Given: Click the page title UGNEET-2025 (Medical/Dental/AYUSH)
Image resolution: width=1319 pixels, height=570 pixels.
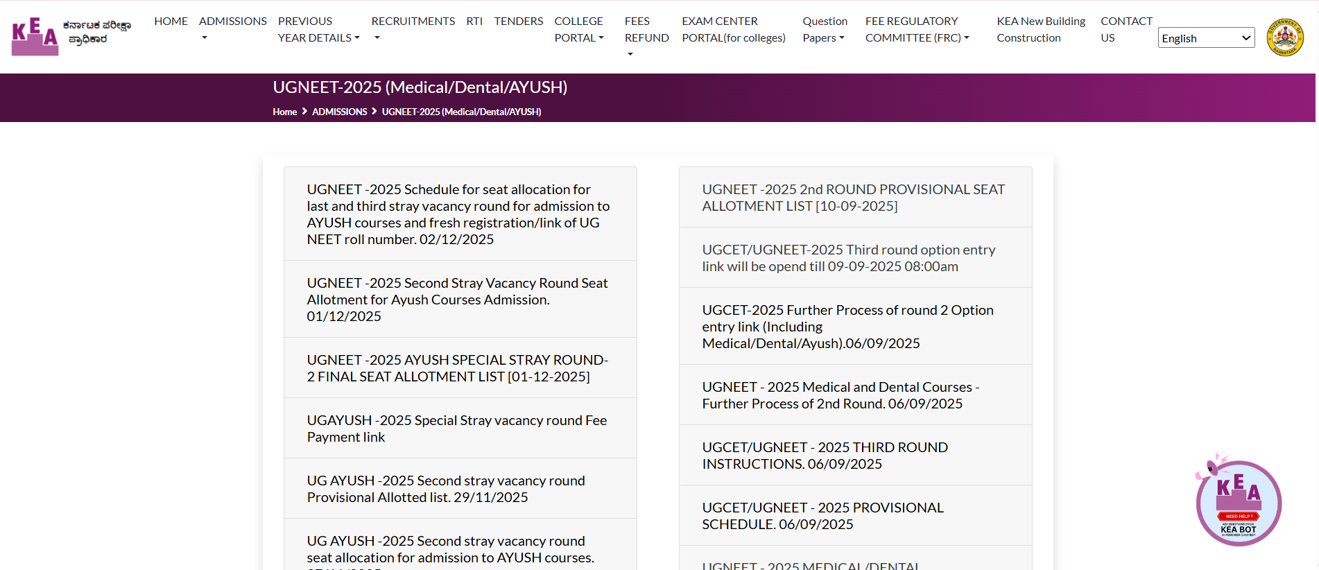Looking at the screenshot, I should (420, 87).
